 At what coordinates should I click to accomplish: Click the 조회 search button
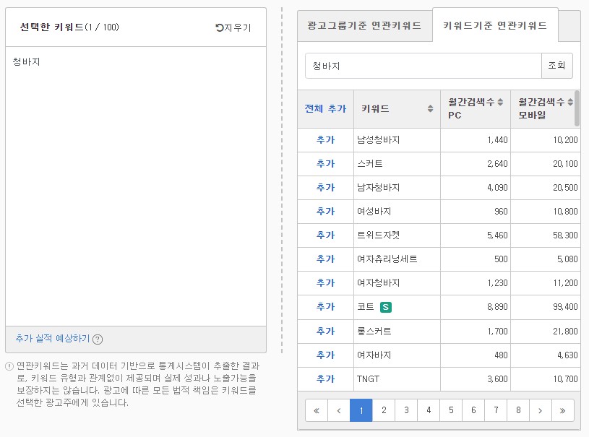click(556, 66)
